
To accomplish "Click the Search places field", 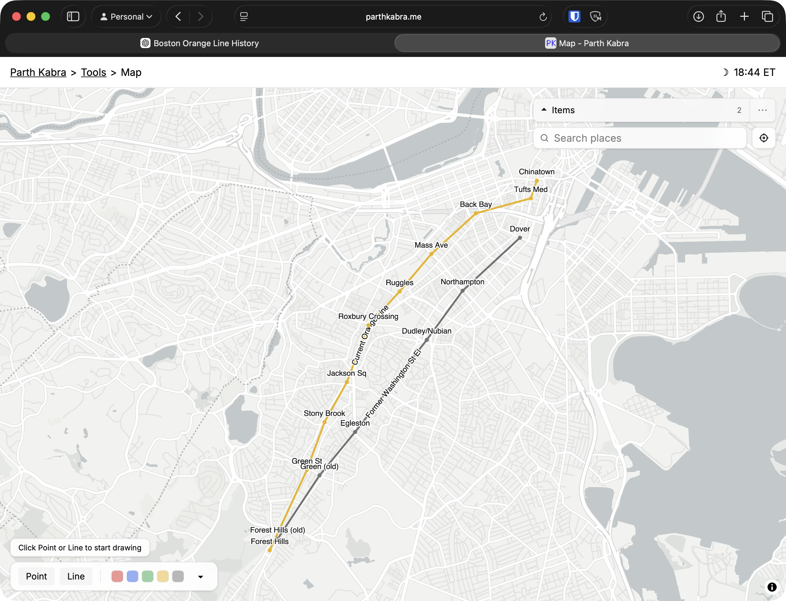I will click(x=640, y=138).
